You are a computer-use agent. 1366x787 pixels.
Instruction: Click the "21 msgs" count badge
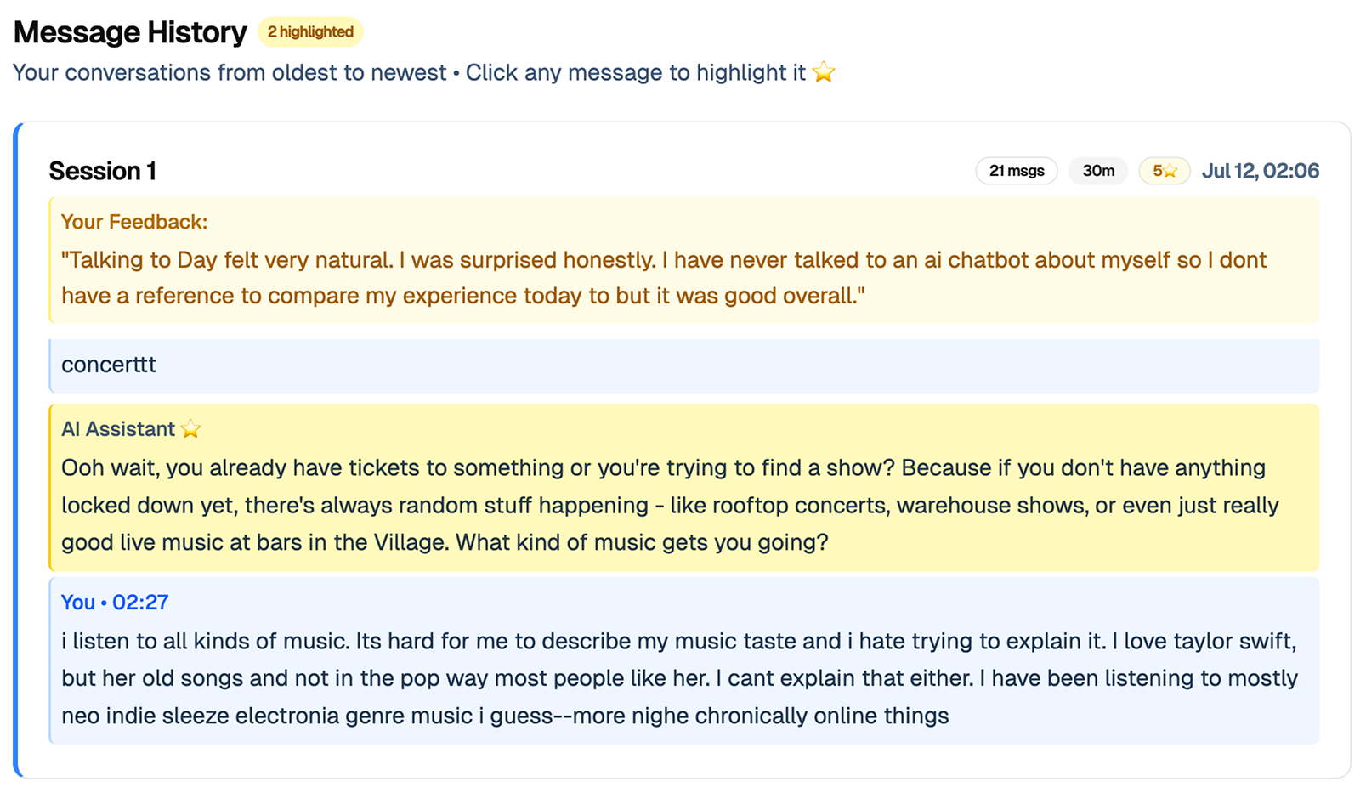point(1016,171)
